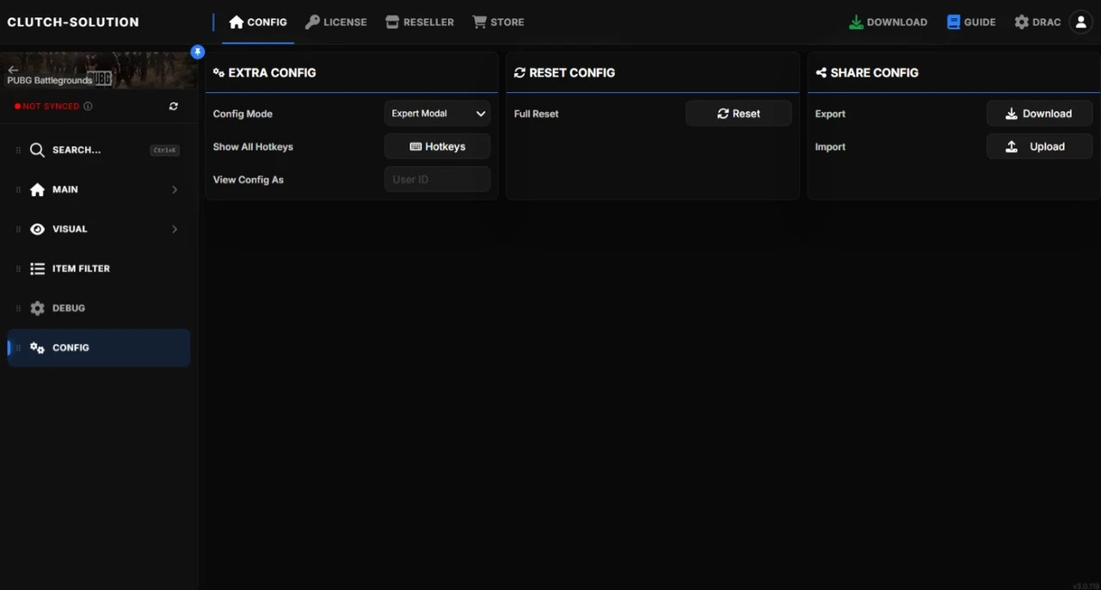
Task: Click the green DOWNLOAD link in header
Action: 888,22
